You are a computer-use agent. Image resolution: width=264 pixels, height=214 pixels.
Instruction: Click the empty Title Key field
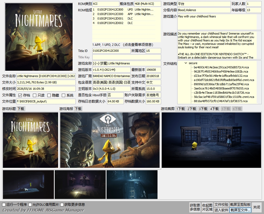[127, 57]
